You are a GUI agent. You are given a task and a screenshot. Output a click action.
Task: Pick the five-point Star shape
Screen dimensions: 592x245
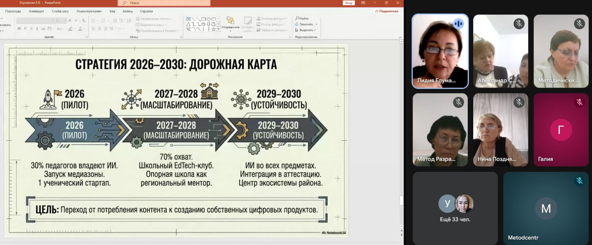(x=213, y=29)
